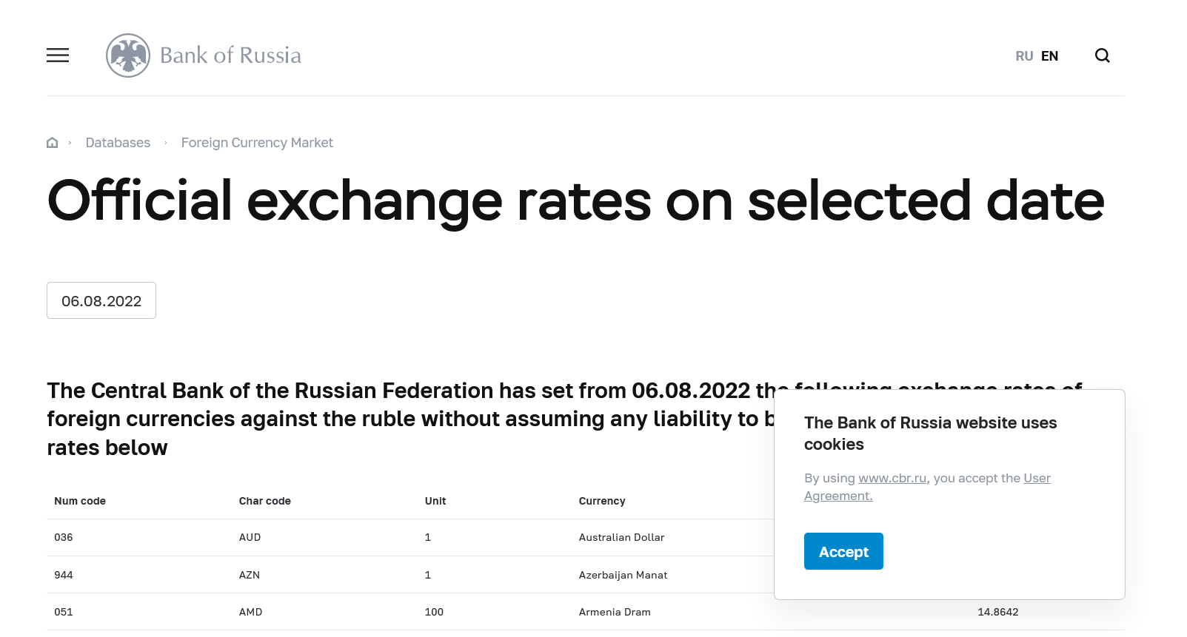This screenshot has width=1187, height=637.
Task: Click the Bank of Russia eagle logo
Action: (x=128, y=55)
